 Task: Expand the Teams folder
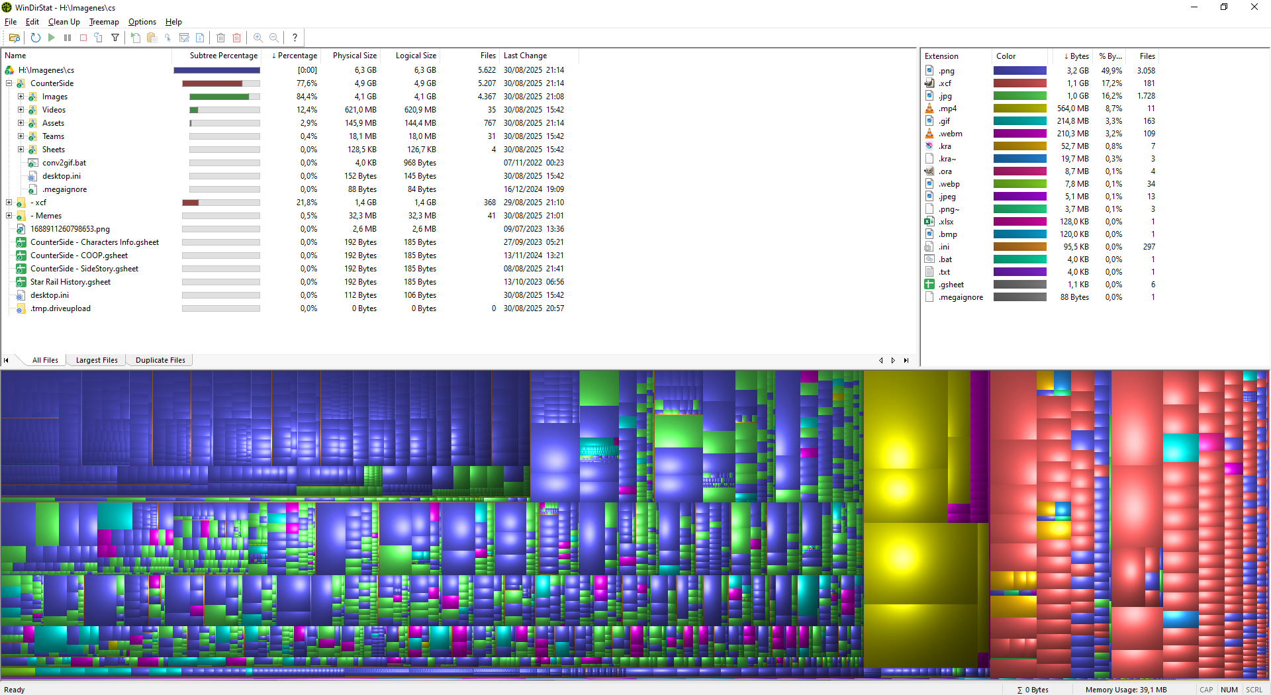point(21,136)
